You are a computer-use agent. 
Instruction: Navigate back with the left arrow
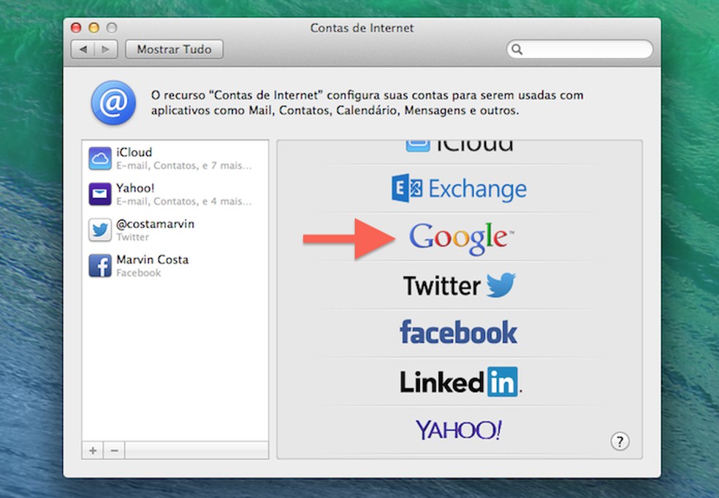coord(84,49)
